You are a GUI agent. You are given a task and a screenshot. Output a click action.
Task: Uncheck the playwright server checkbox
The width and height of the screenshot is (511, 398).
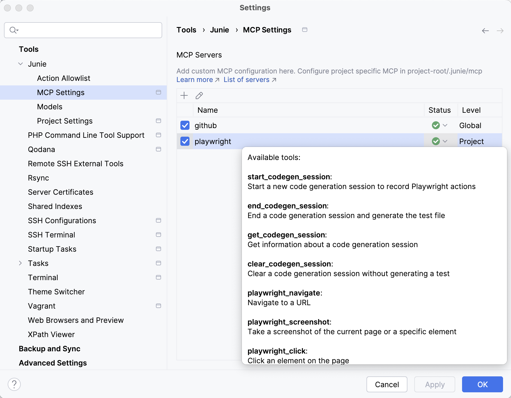pyautogui.click(x=185, y=141)
